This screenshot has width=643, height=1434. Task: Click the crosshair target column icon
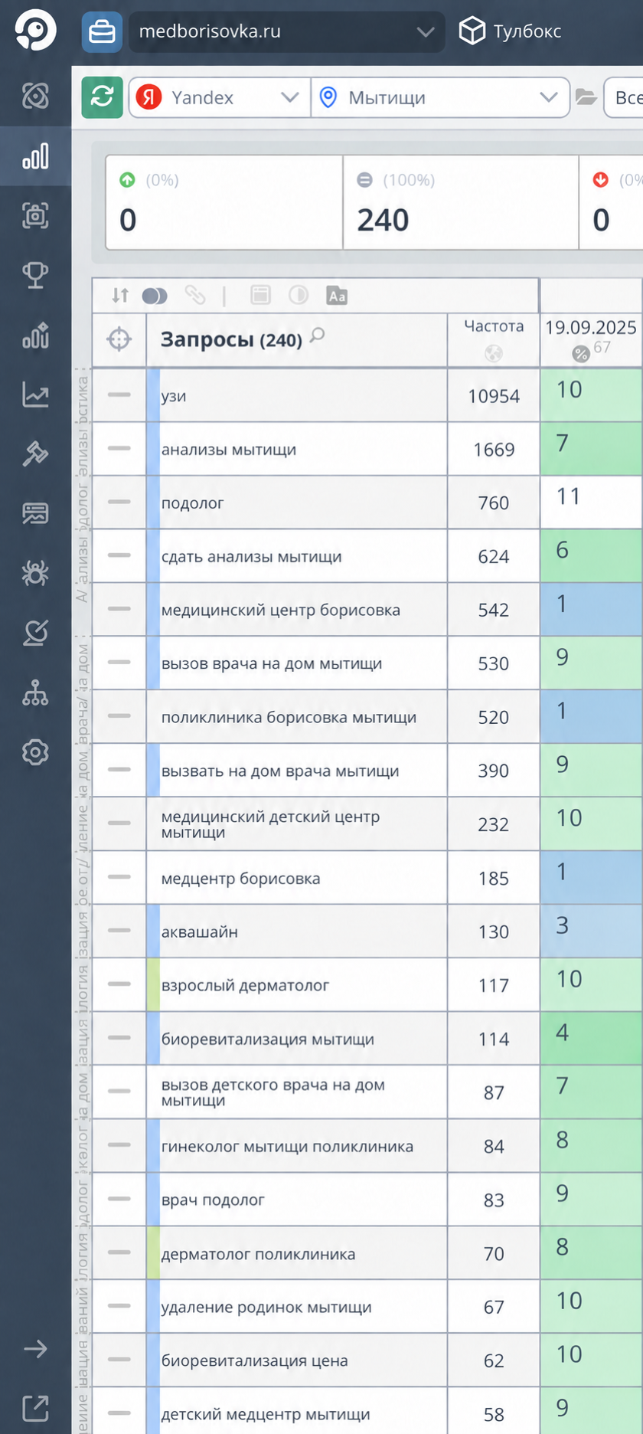(119, 339)
